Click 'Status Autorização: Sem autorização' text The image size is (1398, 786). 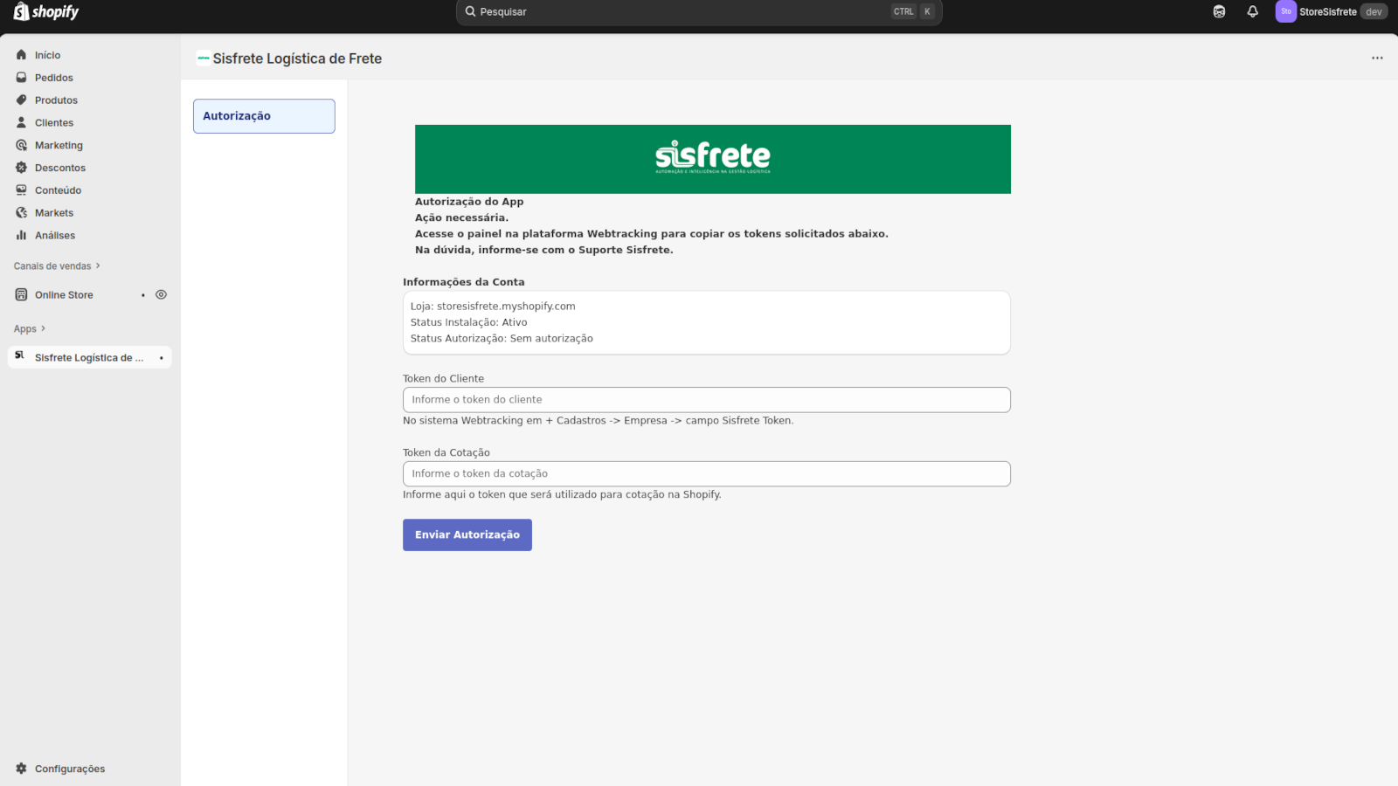tap(502, 339)
